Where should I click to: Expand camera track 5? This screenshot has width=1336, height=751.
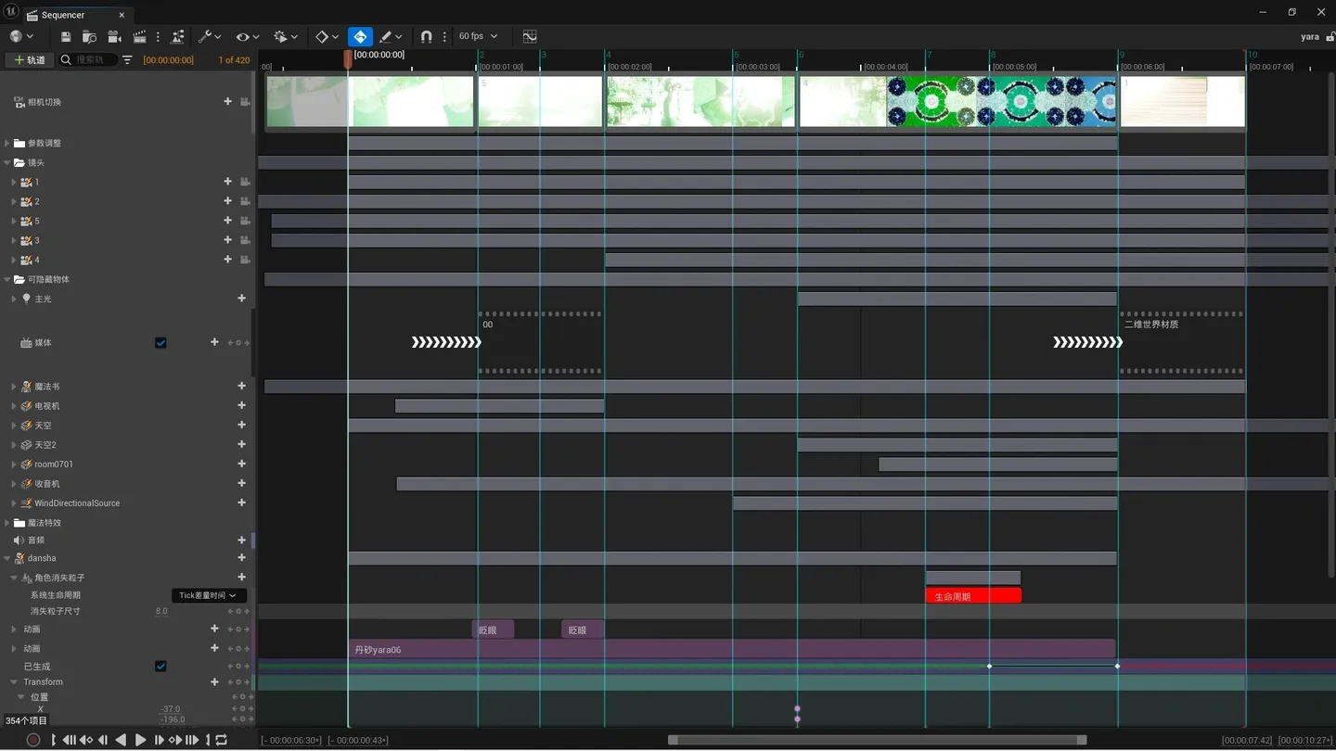coord(14,222)
